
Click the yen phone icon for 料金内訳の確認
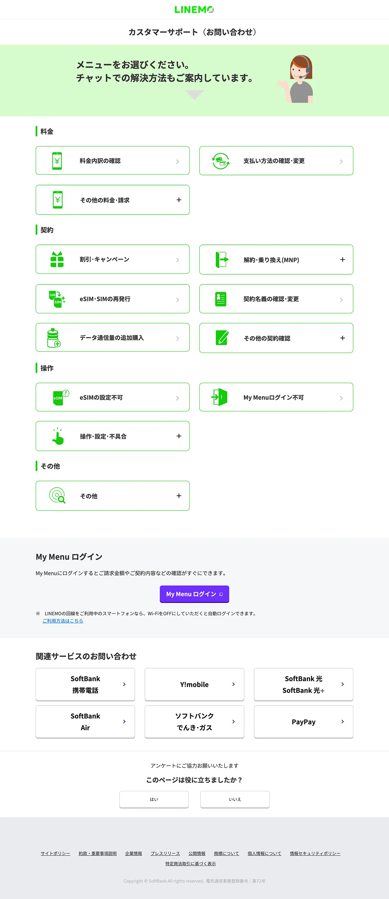coord(57,161)
